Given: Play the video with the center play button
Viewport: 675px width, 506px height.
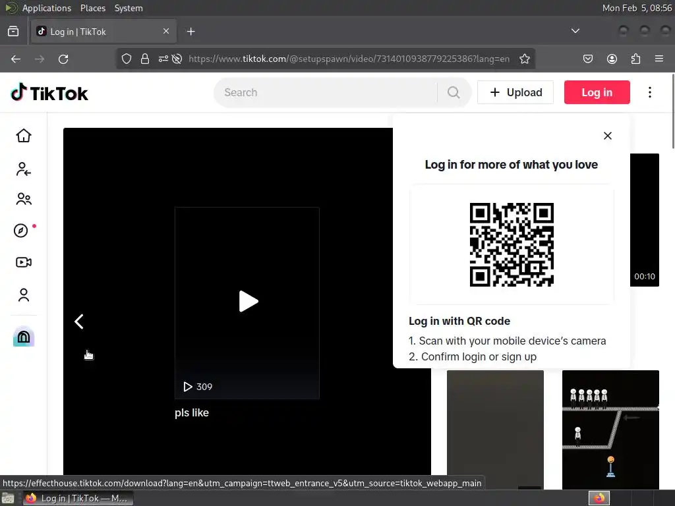Looking at the screenshot, I should [x=249, y=301].
